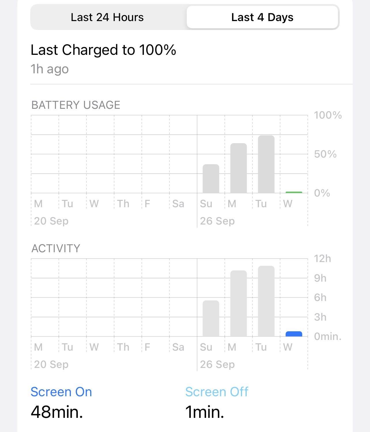Screen dimensions: 370x432
Task: Tap the green Wednesday battery usage bar
Action: [294, 192]
